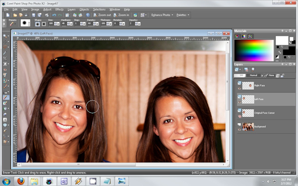The height and width of the screenshot is (186, 298).
Task: Set materials to black and white icon
Action: pyautogui.click(x=278, y=57)
